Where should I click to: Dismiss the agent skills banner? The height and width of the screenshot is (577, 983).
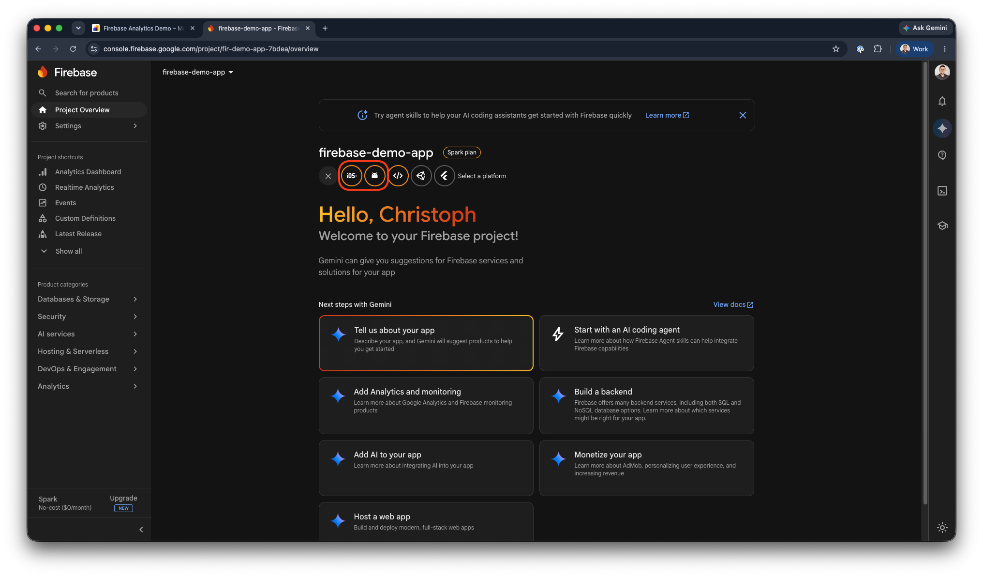pyautogui.click(x=743, y=115)
